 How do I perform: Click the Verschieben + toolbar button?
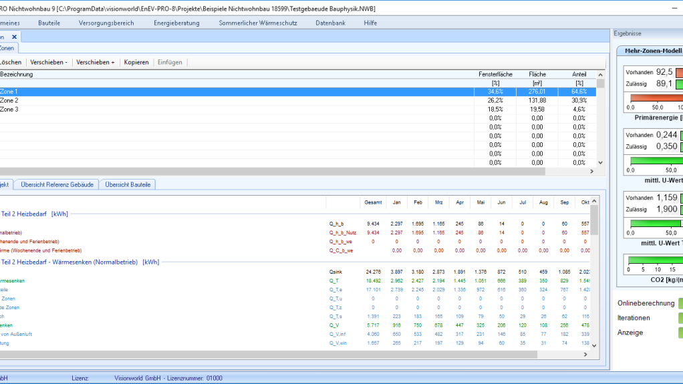pyautogui.click(x=96, y=62)
